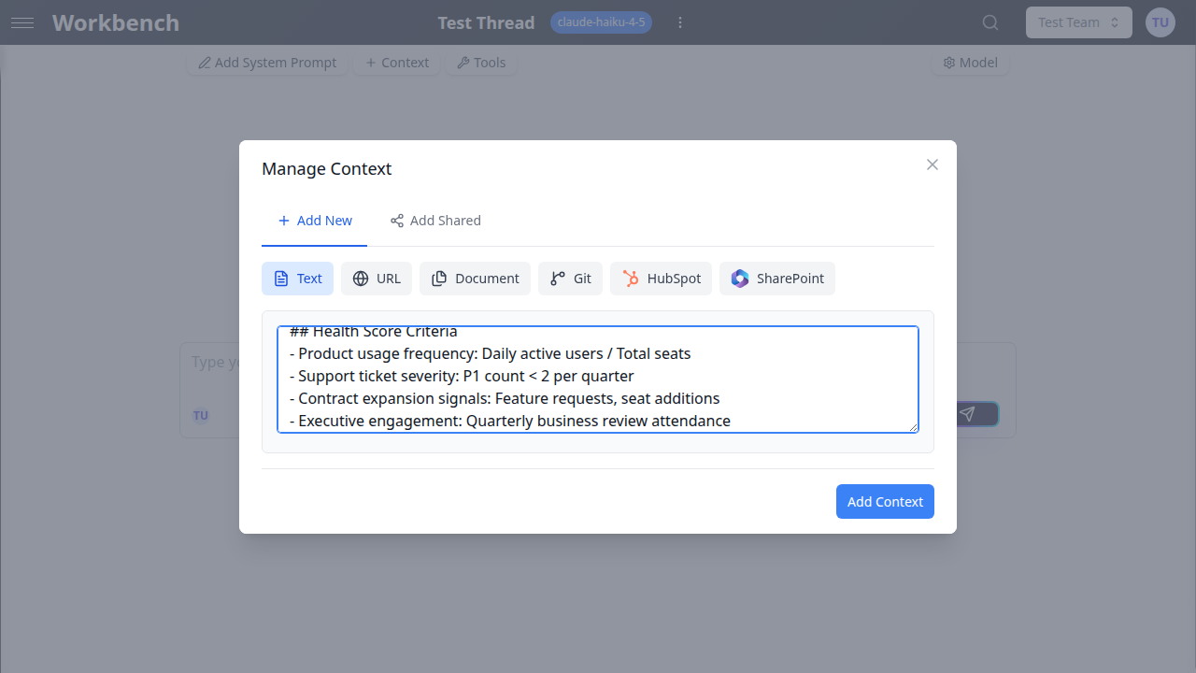Open the Tools configuration
This screenshot has height=673, width=1196.
tap(481, 63)
